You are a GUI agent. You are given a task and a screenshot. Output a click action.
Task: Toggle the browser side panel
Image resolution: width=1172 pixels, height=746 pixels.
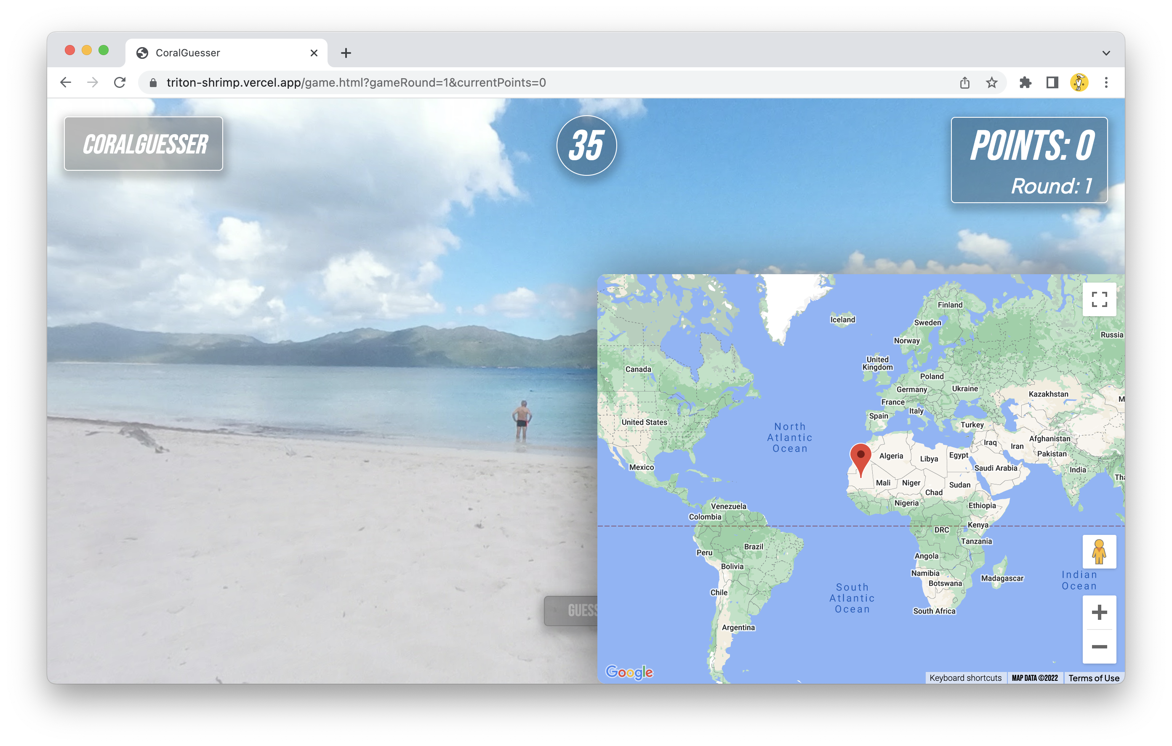(1052, 83)
